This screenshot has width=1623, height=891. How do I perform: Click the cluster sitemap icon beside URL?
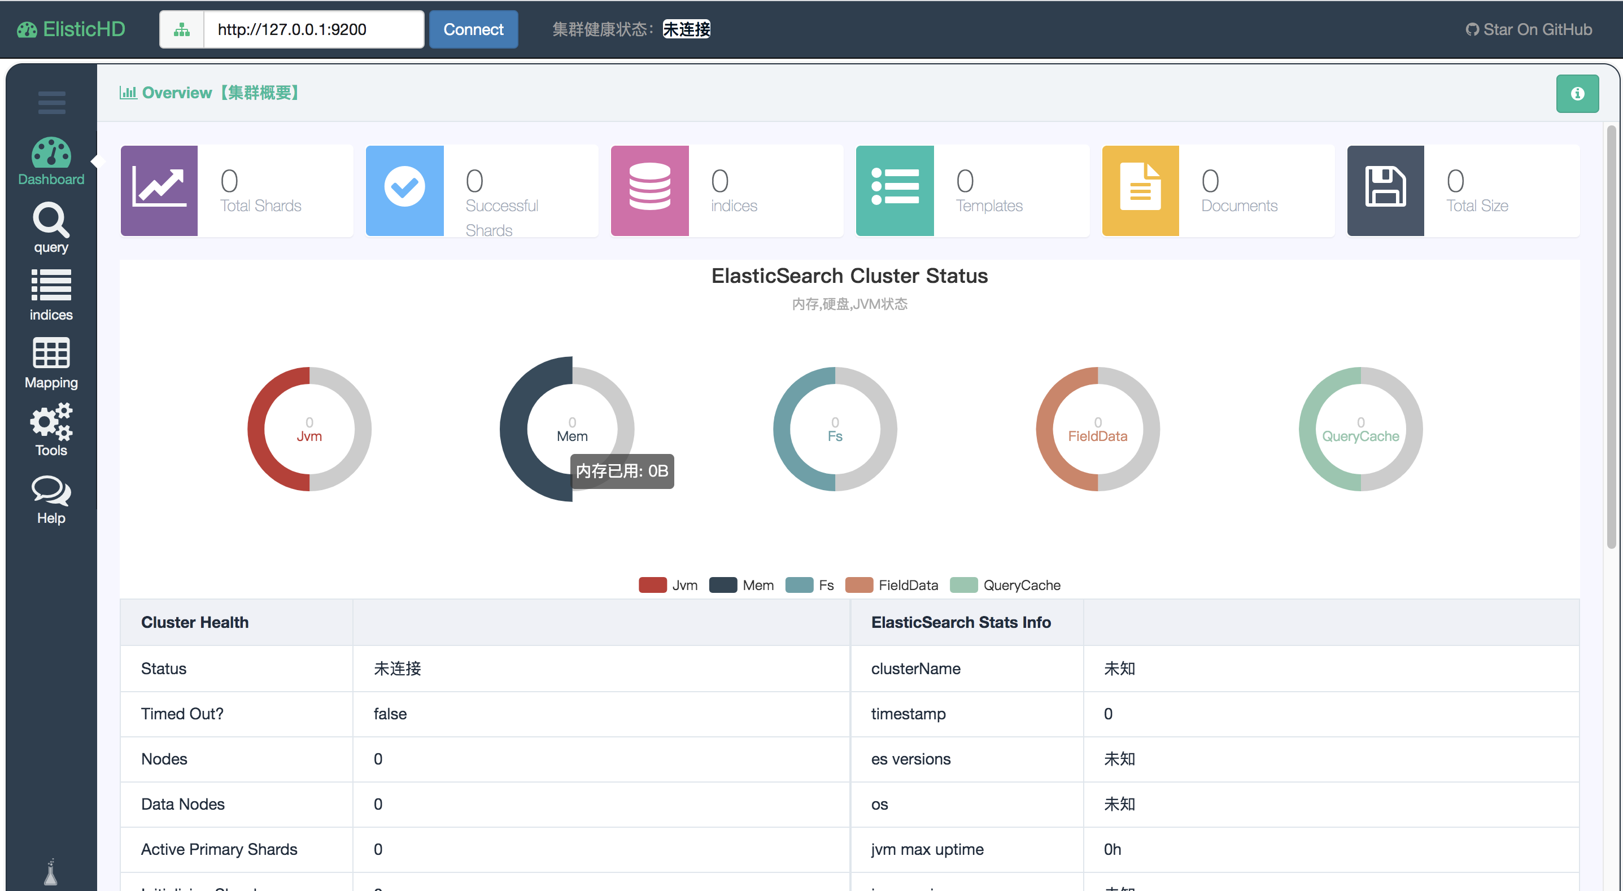[x=182, y=29]
